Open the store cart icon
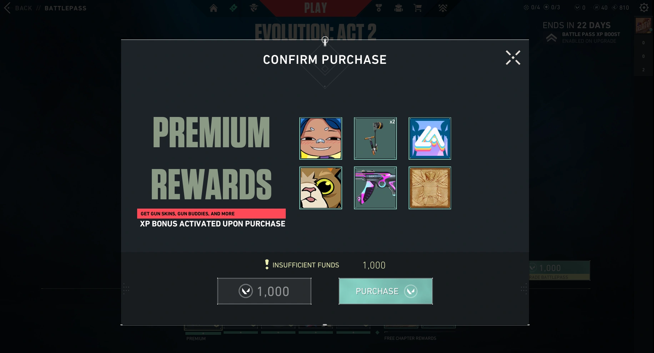The image size is (654, 353). (x=418, y=8)
